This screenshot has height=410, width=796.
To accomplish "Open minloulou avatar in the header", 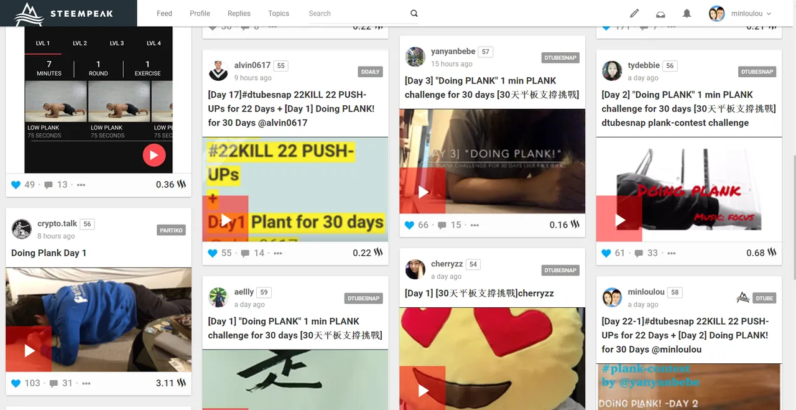I will [717, 13].
